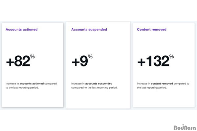197x131 pixels.
Task: Click the Content removed heading
Action: pyautogui.click(x=152, y=29)
